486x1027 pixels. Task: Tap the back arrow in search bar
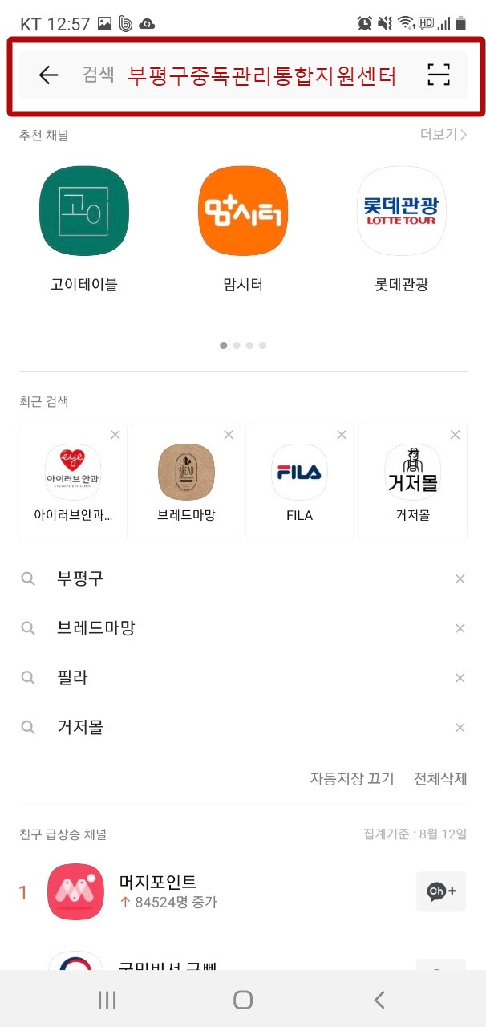(x=49, y=75)
